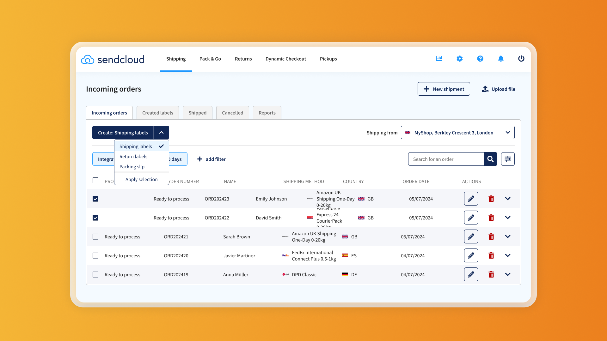Edit order ORD202419 with pencil icon
The width and height of the screenshot is (607, 341).
[x=471, y=274]
